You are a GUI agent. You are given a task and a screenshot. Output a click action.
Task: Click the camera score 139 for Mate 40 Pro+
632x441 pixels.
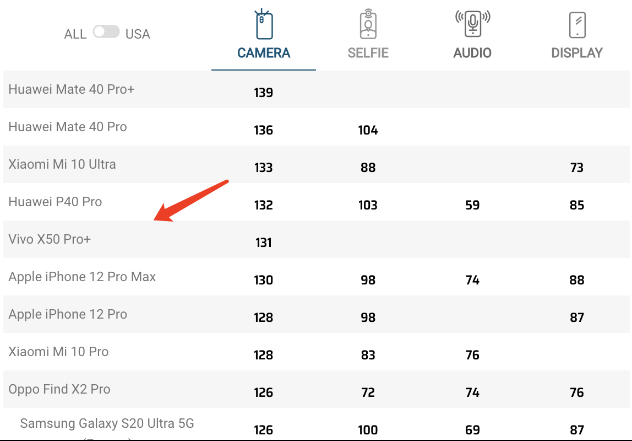tap(263, 93)
